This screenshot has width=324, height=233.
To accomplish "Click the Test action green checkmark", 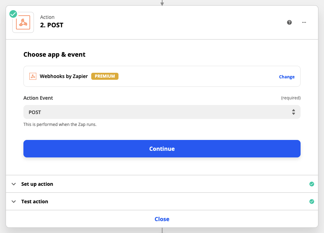I will 312,202.
